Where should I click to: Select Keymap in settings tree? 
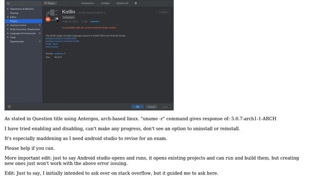click(14, 13)
